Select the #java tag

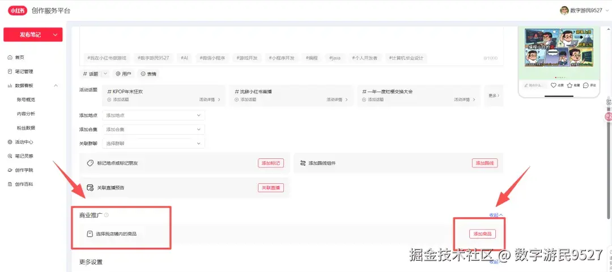pos(334,58)
